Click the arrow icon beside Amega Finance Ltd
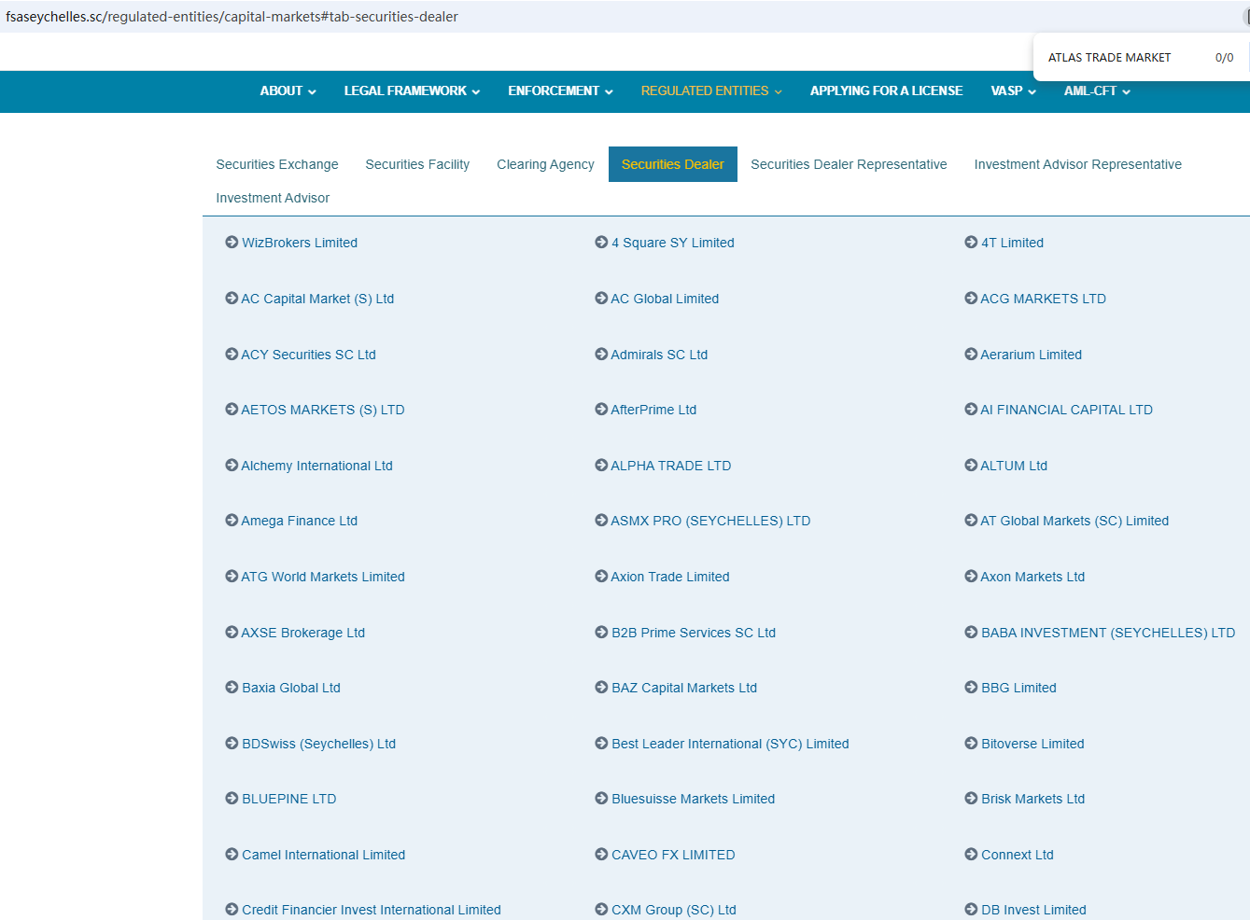 [x=232, y=521]
